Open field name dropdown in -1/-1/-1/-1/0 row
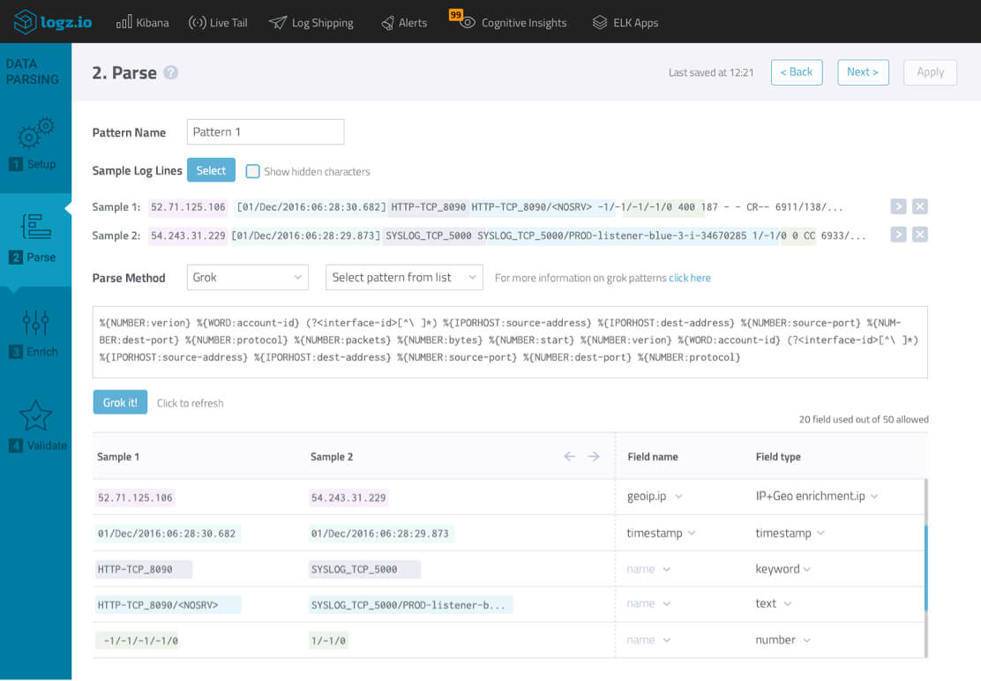The image size is (981, 681). click(648, 640)
